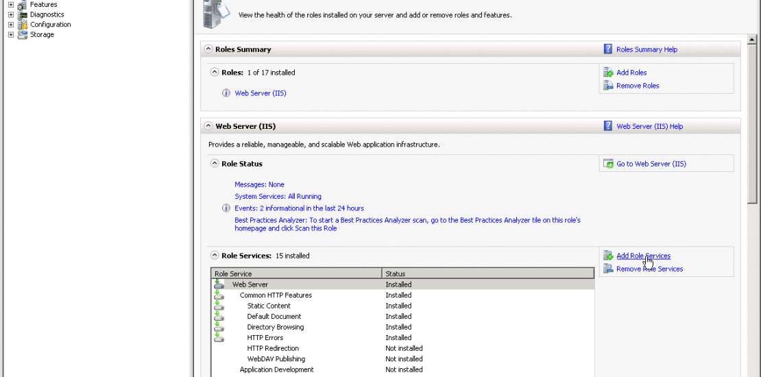Click the scrollbar up arrow

752,39
